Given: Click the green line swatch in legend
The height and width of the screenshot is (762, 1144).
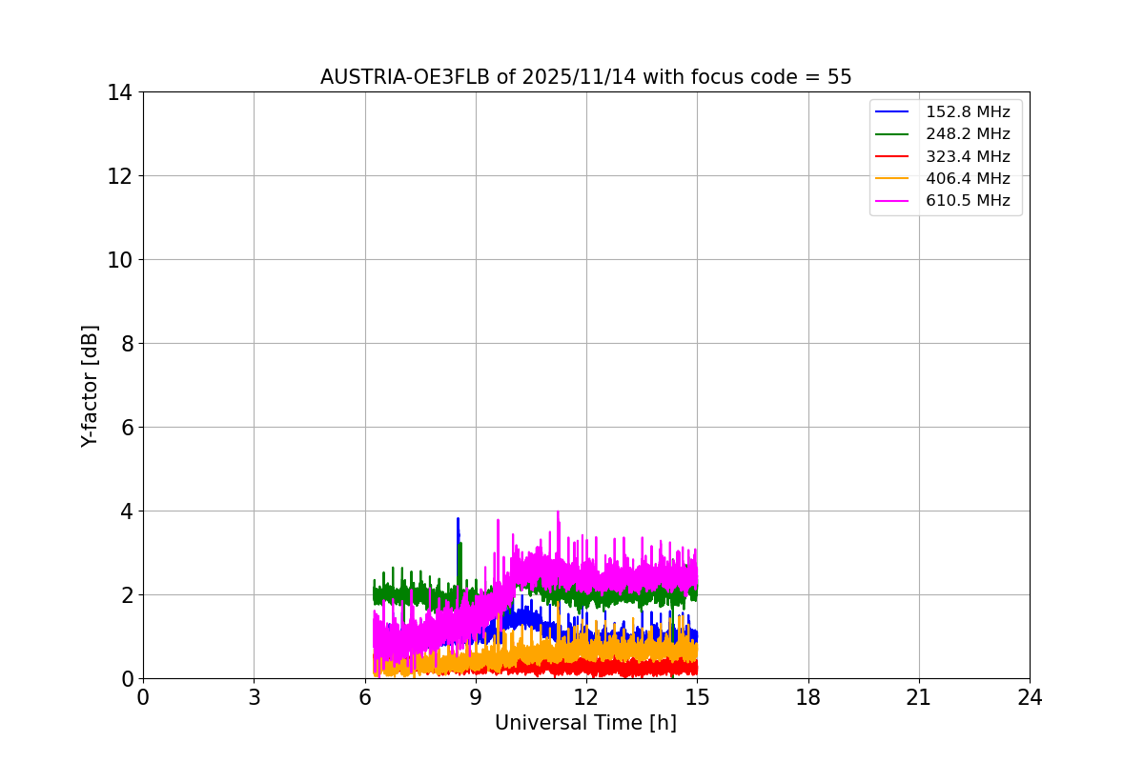Looking at the screenshot, I should tap(892, 134).
